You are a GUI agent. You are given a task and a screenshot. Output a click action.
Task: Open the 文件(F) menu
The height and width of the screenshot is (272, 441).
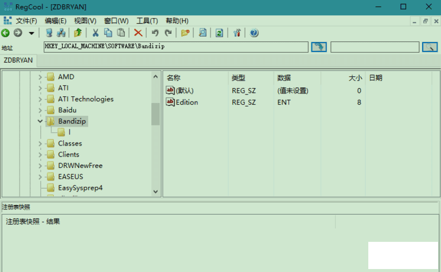(26, 21)
